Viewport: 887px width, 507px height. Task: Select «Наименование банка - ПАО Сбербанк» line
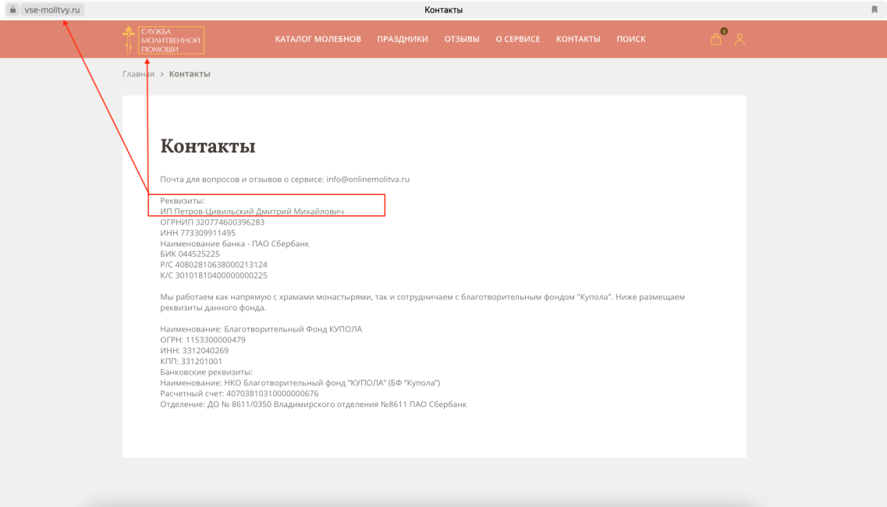click(234, 244)
